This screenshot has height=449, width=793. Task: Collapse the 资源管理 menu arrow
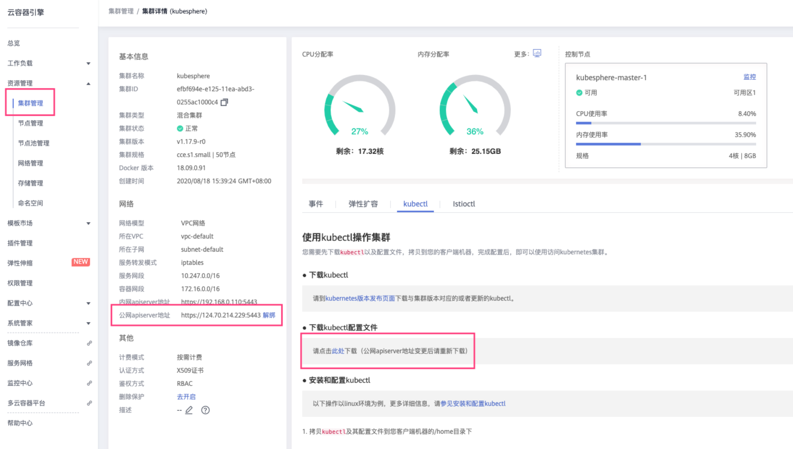(89, 83)
